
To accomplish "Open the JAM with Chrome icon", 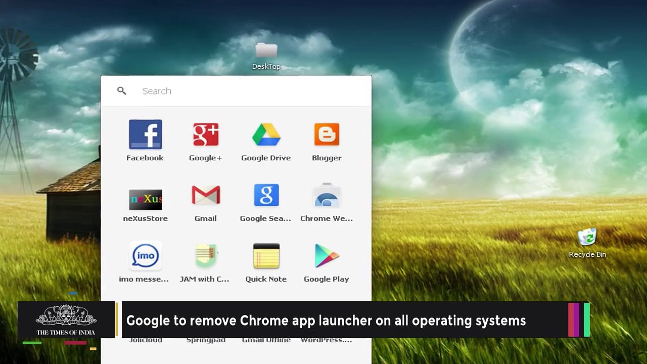I will (206, 256).
